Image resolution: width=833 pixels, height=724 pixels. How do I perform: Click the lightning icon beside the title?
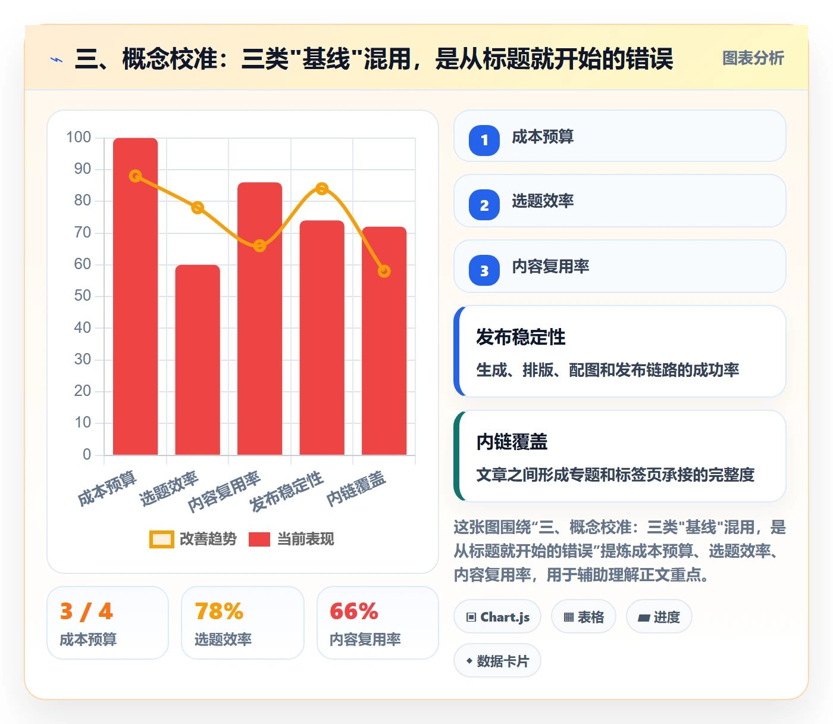pos(57,60)
